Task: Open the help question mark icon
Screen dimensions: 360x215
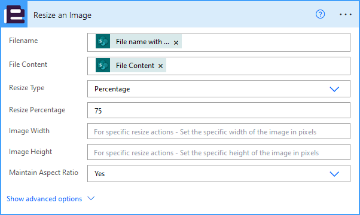Action: click(320, 14)
